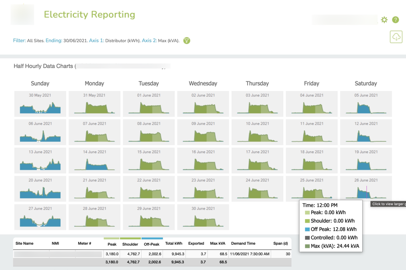Viewport: 406px width, 270px height.
Task: View the 14 June 2021 chart
Action: click(94, 161)
